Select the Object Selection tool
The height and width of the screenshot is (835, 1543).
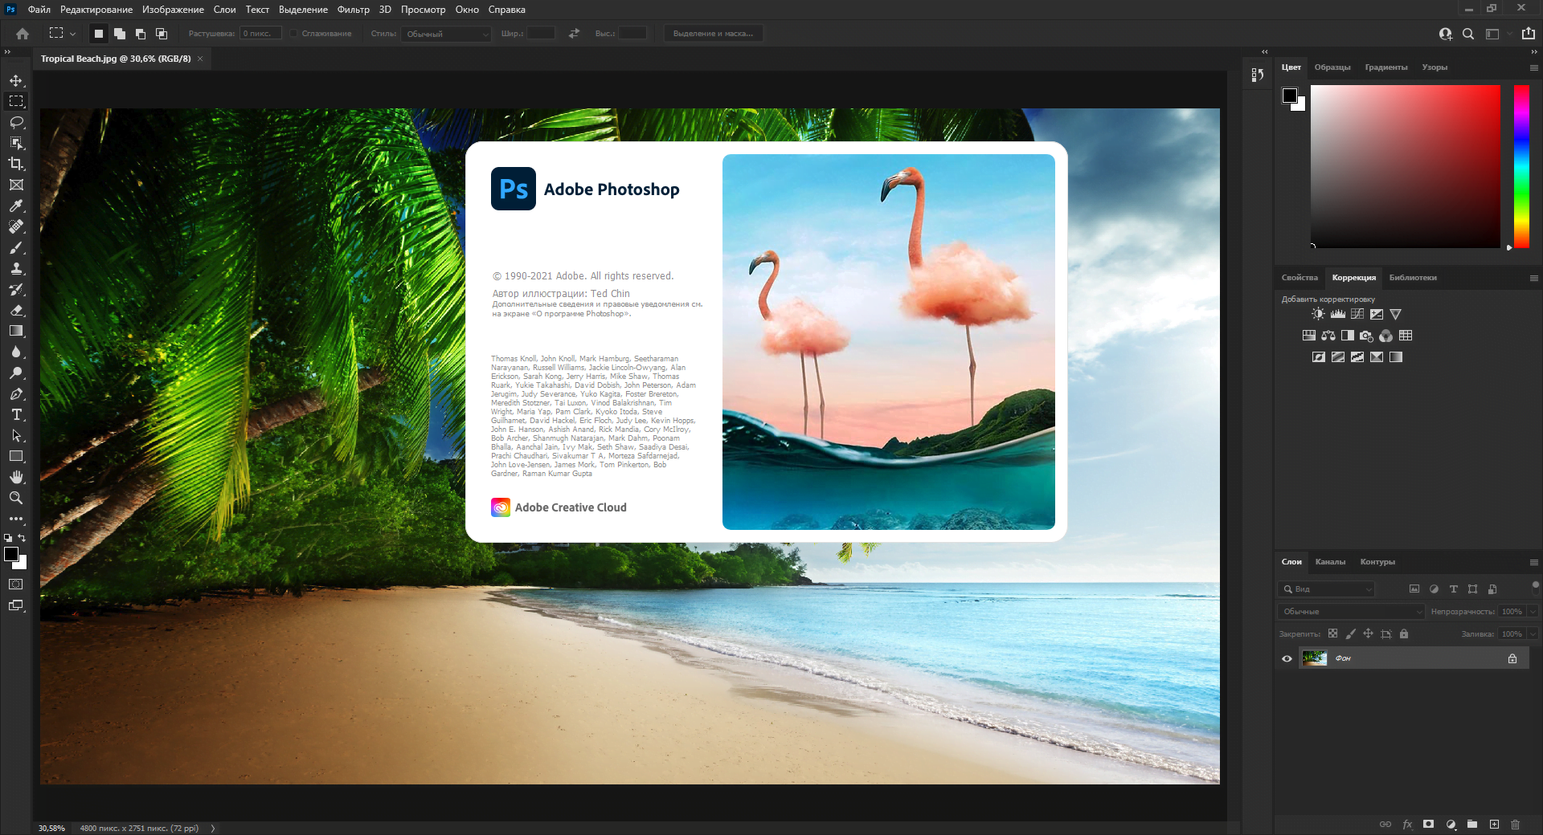tap(16, 143)
